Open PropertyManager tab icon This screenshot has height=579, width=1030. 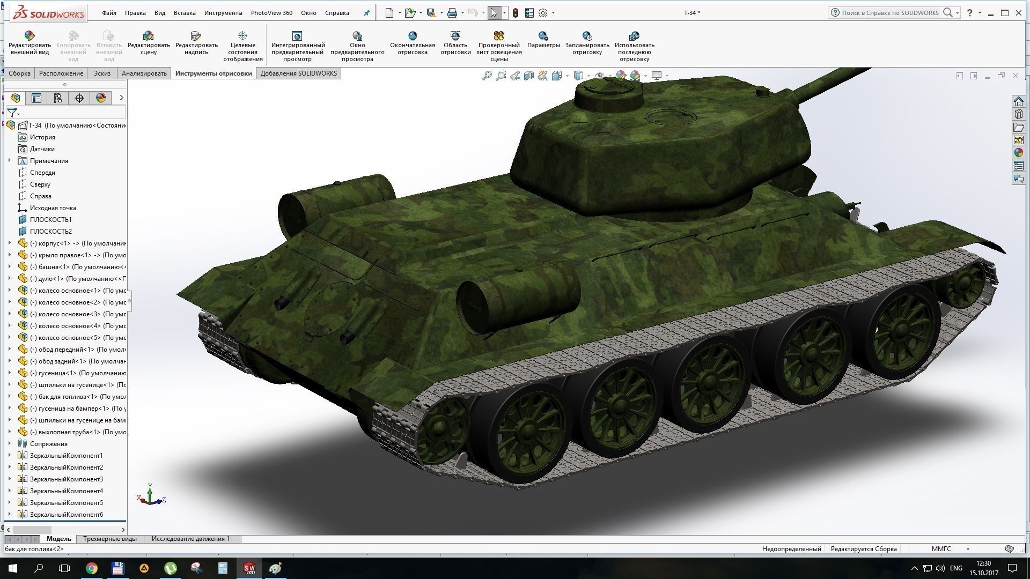tap(36, 98)
